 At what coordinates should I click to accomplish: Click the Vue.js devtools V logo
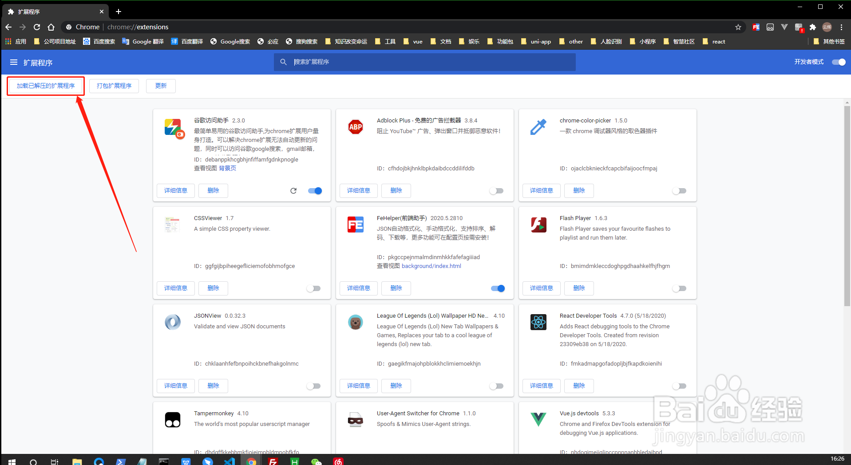[x=538, y=419]
